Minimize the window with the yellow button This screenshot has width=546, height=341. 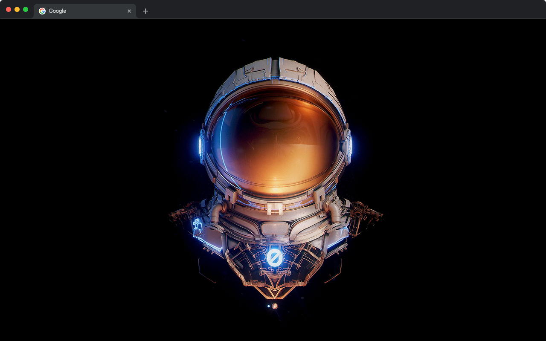[x=17, y=9]
